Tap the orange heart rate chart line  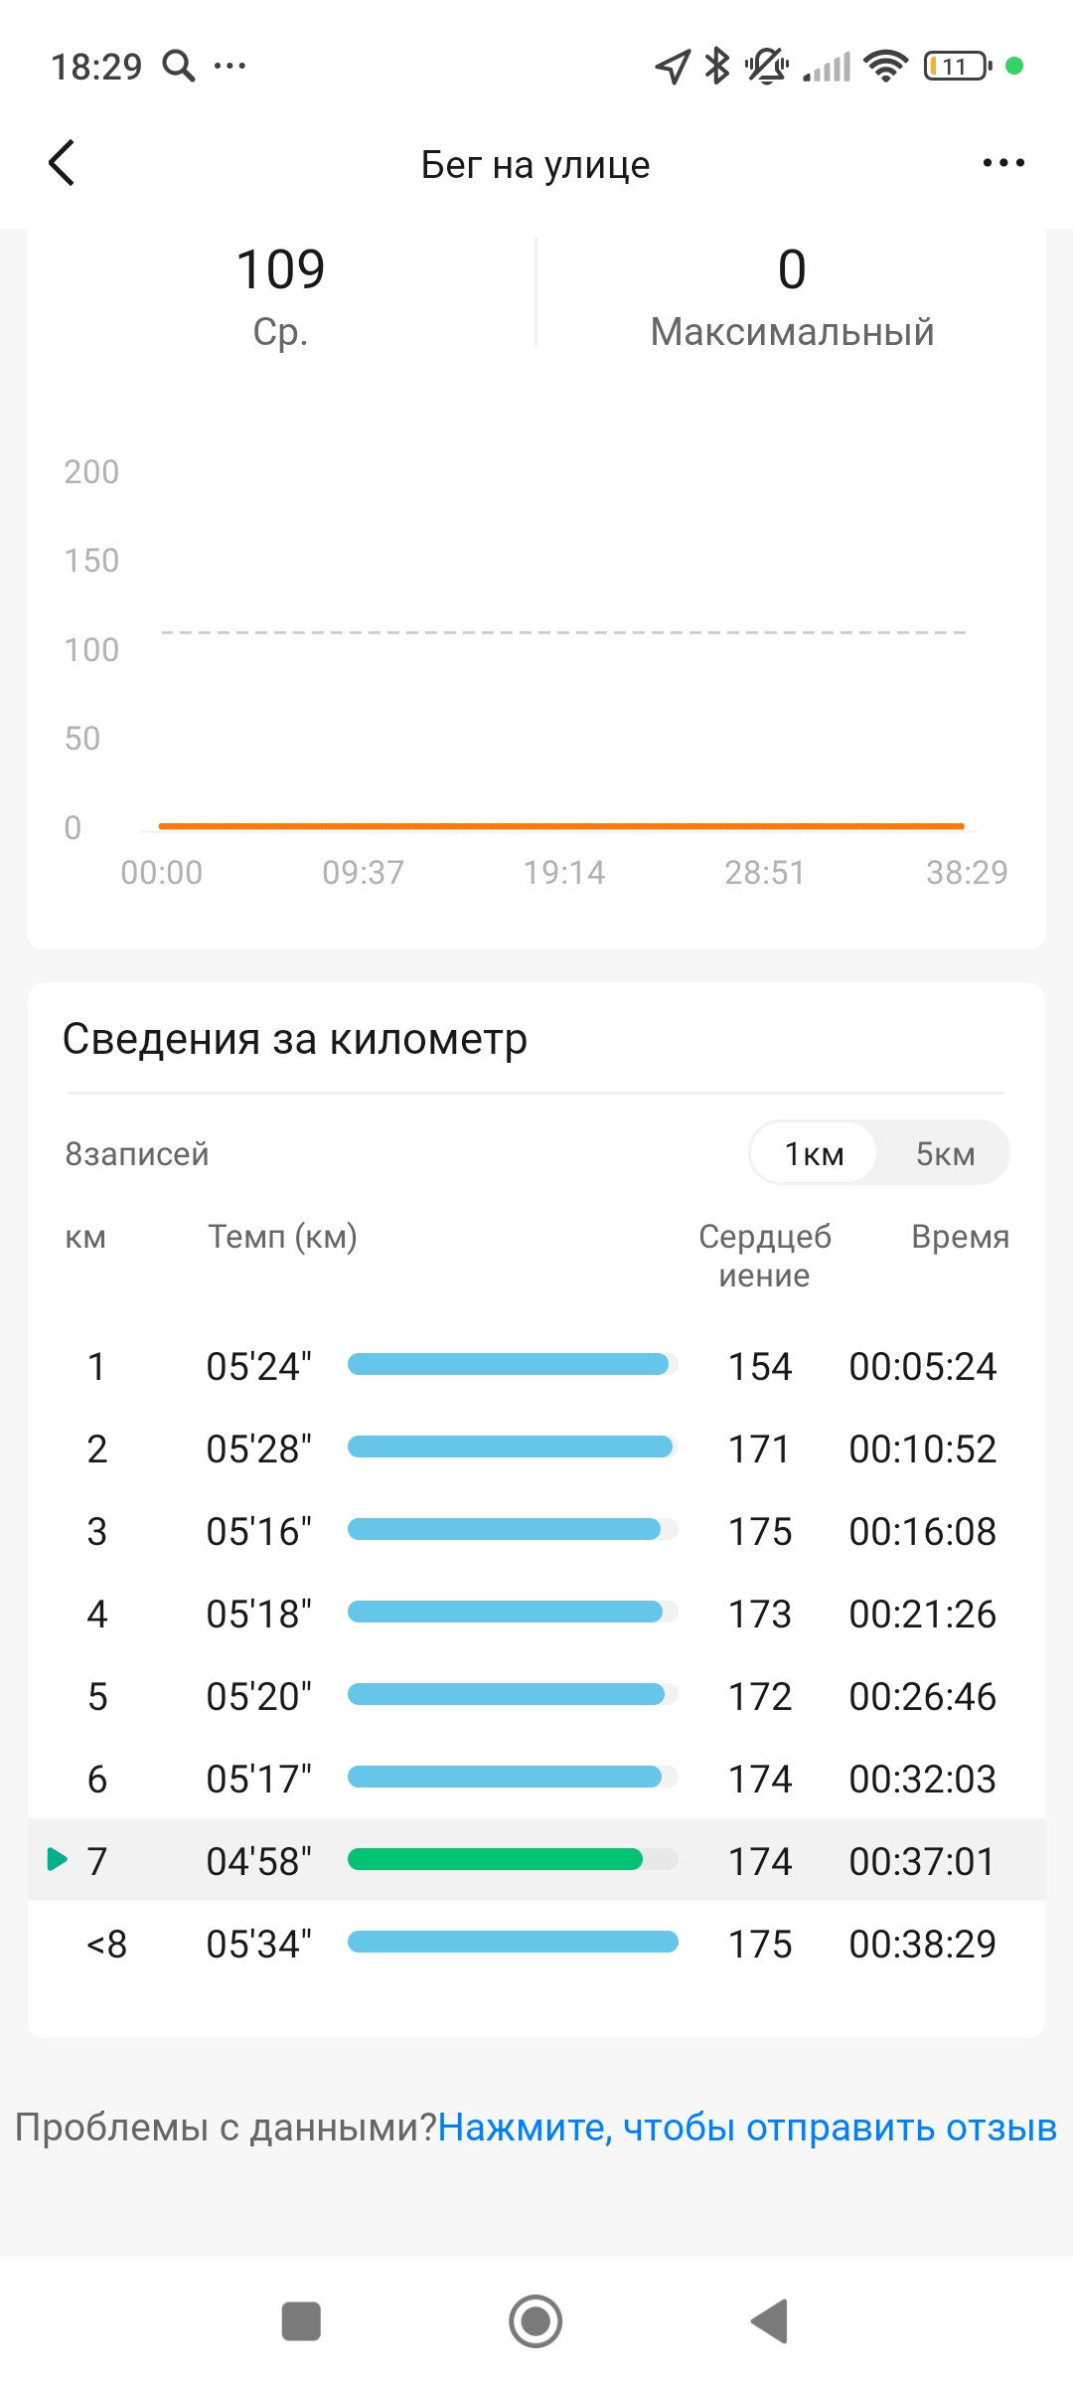click(561, 825)
